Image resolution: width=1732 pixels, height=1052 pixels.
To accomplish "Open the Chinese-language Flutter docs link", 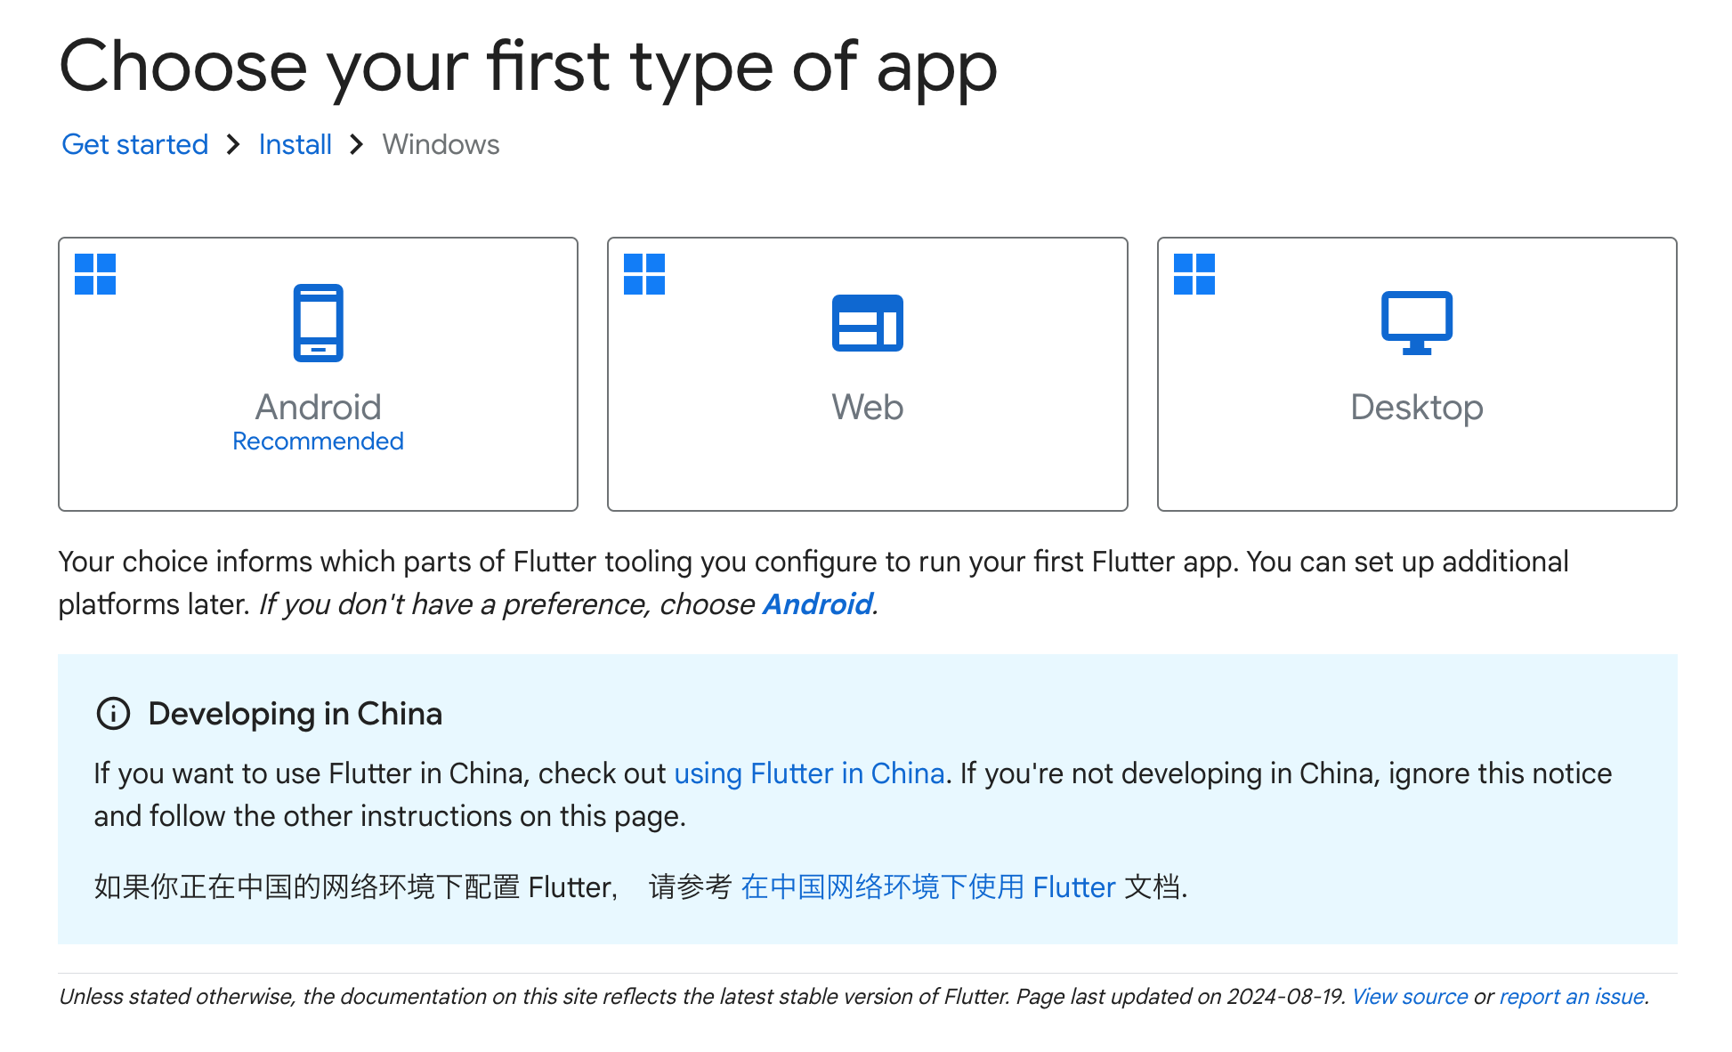I will coord(927,887).
